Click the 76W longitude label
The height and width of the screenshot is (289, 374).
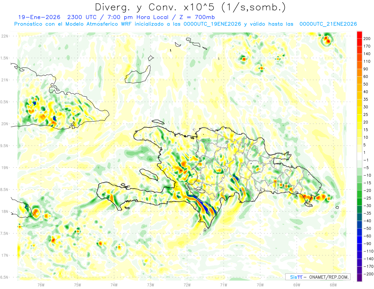41,285
